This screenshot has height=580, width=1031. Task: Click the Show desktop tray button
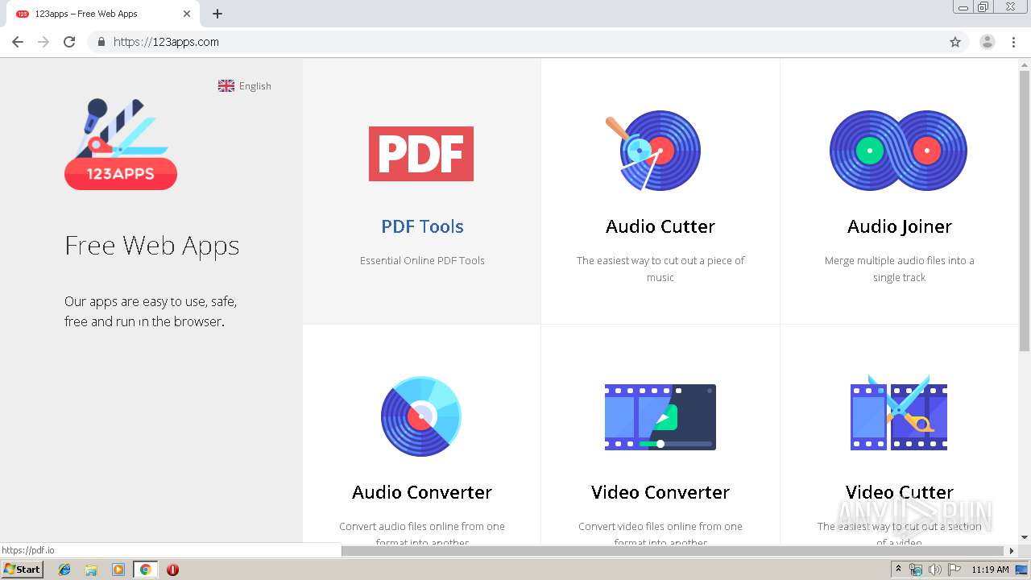[1022, 570]
